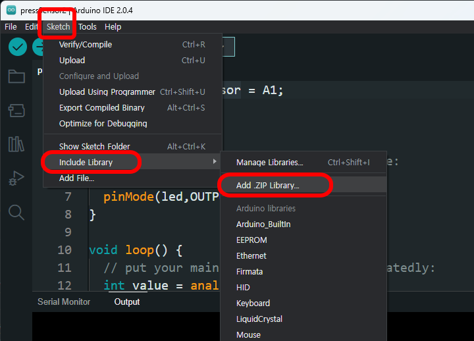Click line number 12 in gutter

65,286
